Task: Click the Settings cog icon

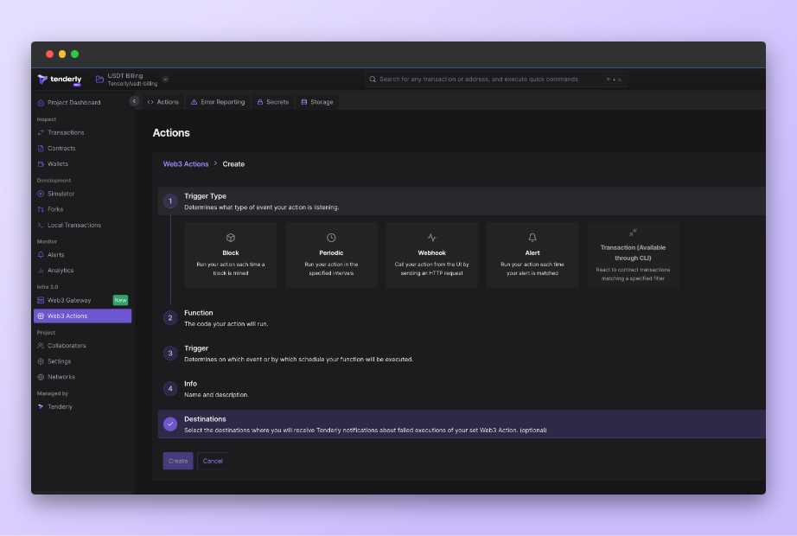Action: (41, 361)
